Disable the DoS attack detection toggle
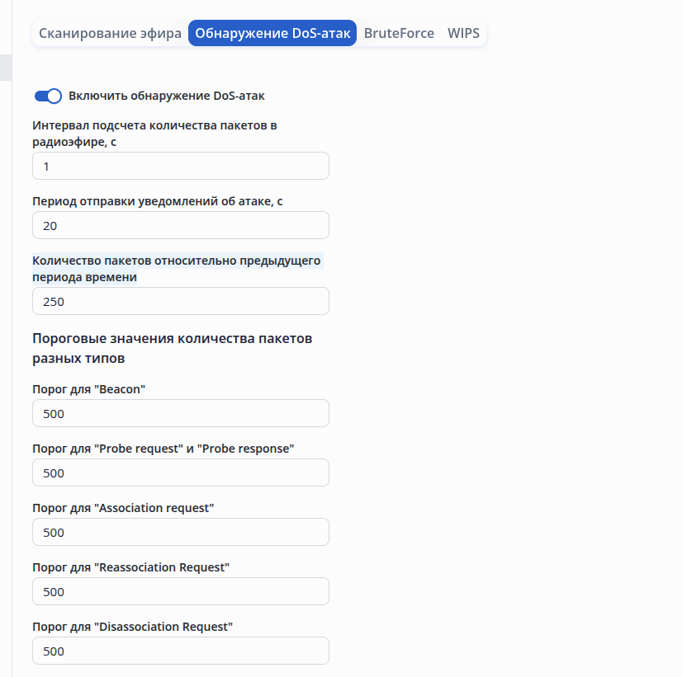 [x=48, y=96]
